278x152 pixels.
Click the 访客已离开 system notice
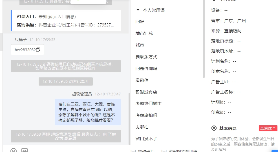click(x=66, y=81)
